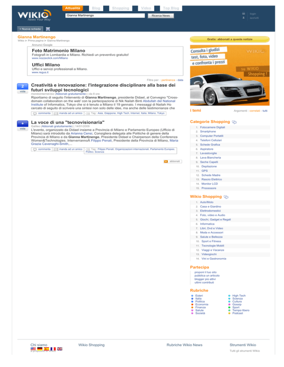Open the Top Blog tab

[x=171, y=8]
